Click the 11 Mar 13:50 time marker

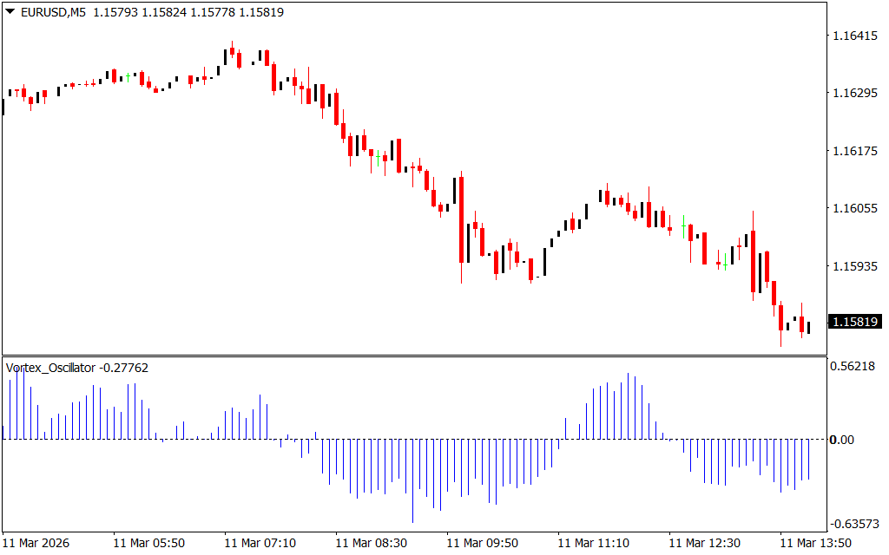[x=815, y=543]
